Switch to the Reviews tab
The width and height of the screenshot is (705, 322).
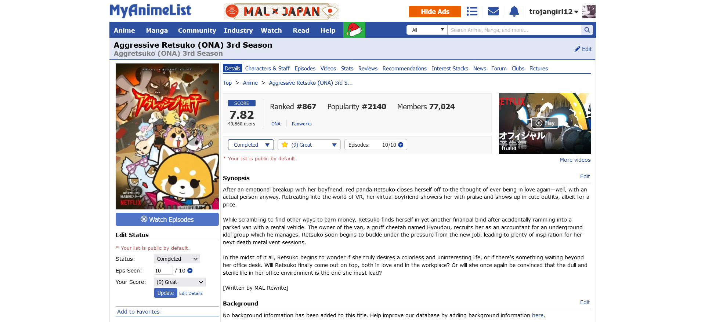pos(368,69)
